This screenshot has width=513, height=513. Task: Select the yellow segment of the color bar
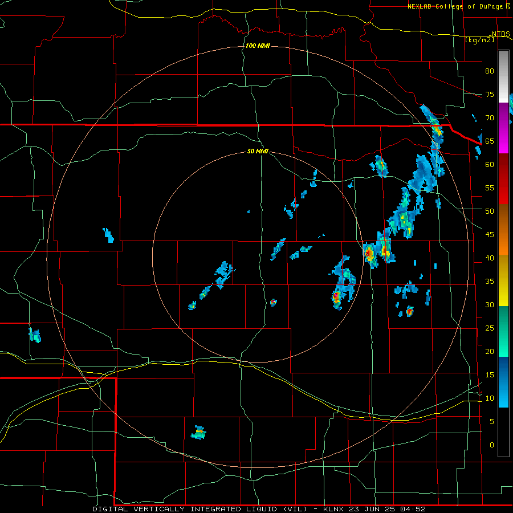point(503,280)
